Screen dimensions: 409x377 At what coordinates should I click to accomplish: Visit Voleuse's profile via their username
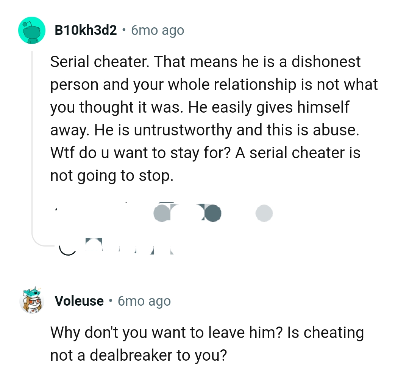(79, 301)
